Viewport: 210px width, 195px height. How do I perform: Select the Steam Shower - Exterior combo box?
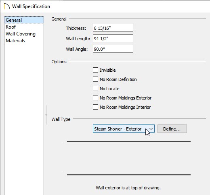pos(124,129)
